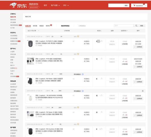Viewport: 151px width, 137px height.
Task: Open the MX Master 3 mouse product thumbnail
Action: click(x=31, y=81)
